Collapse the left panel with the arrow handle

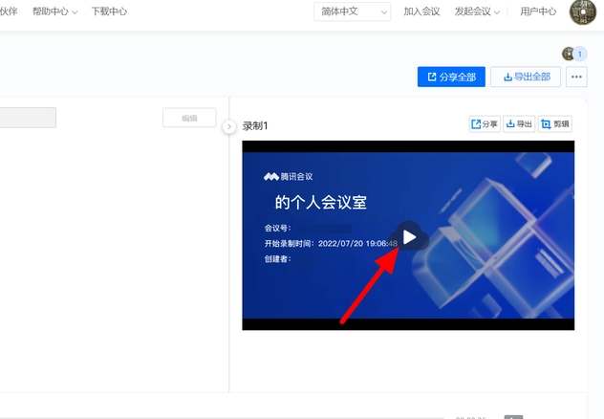pos(229,126)
